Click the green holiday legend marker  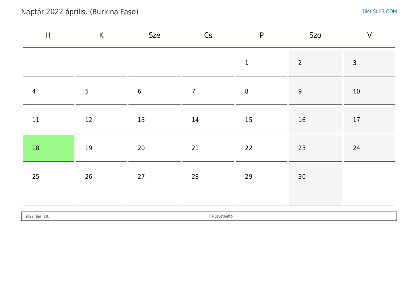[x=210, y=216]
